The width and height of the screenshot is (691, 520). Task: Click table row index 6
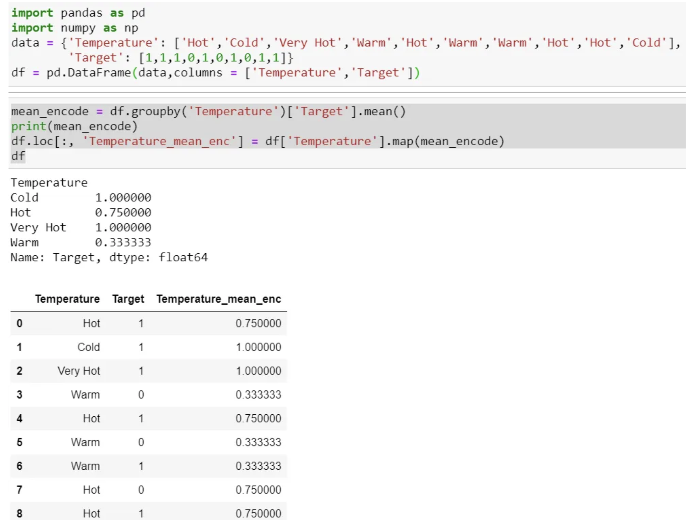point(19,466)
